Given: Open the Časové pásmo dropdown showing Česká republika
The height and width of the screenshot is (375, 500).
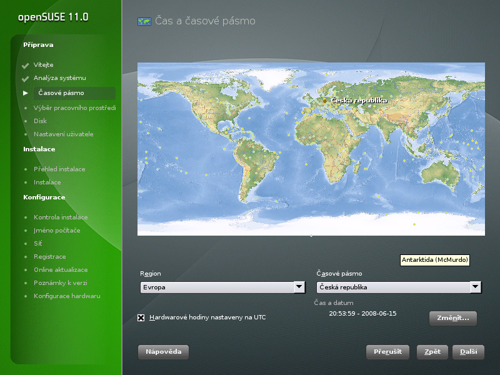Looking at the screenshot, I should coord(399,287).
